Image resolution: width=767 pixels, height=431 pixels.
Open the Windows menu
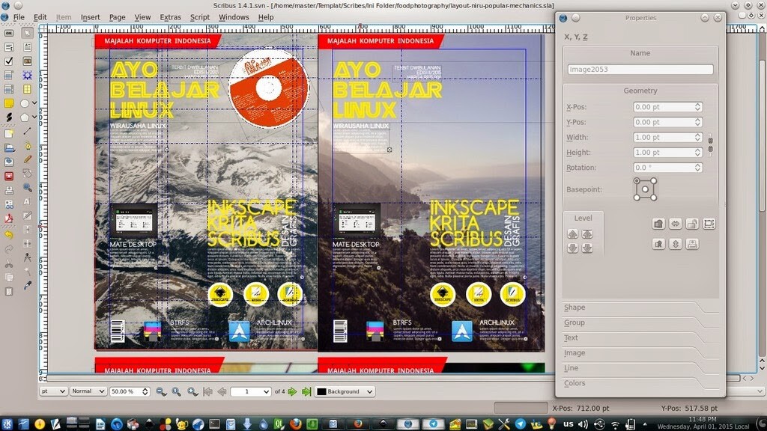point(234,16)
